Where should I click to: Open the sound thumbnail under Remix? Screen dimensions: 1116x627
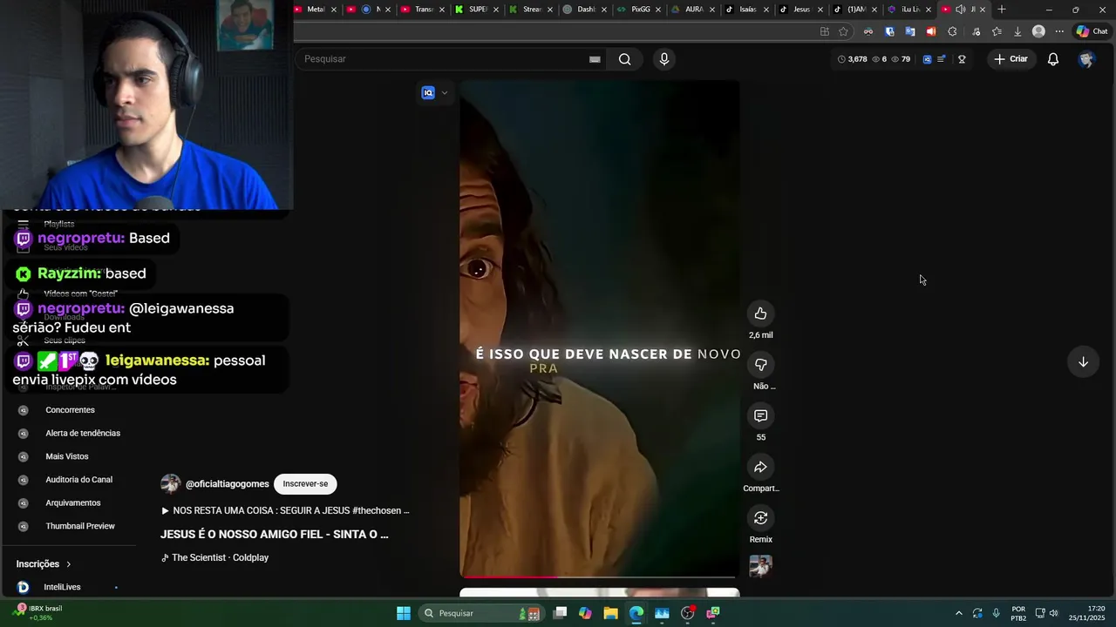pos(760,566)
